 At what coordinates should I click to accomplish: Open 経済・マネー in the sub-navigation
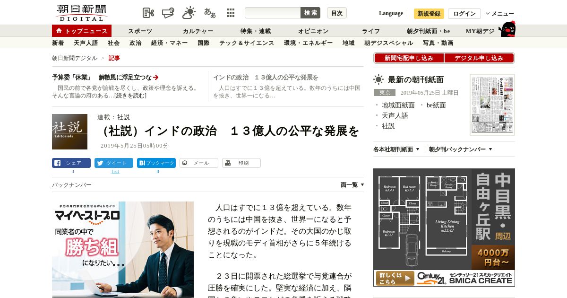click(x=170, y=43)
